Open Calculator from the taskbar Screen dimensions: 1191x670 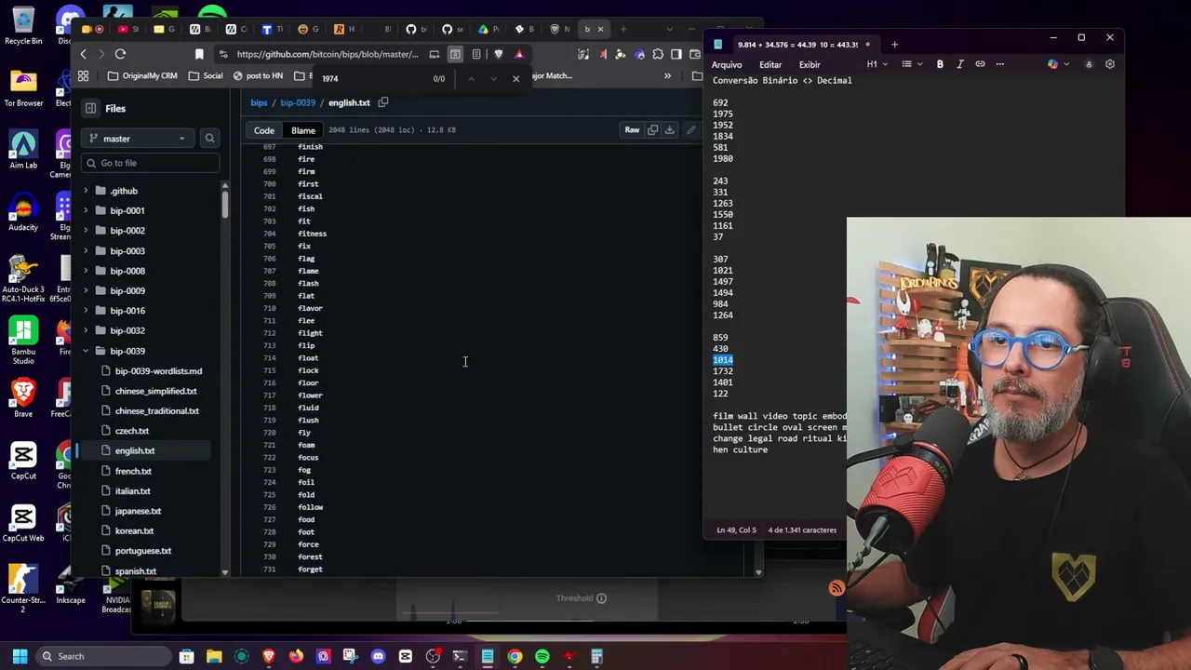[597, 656]
